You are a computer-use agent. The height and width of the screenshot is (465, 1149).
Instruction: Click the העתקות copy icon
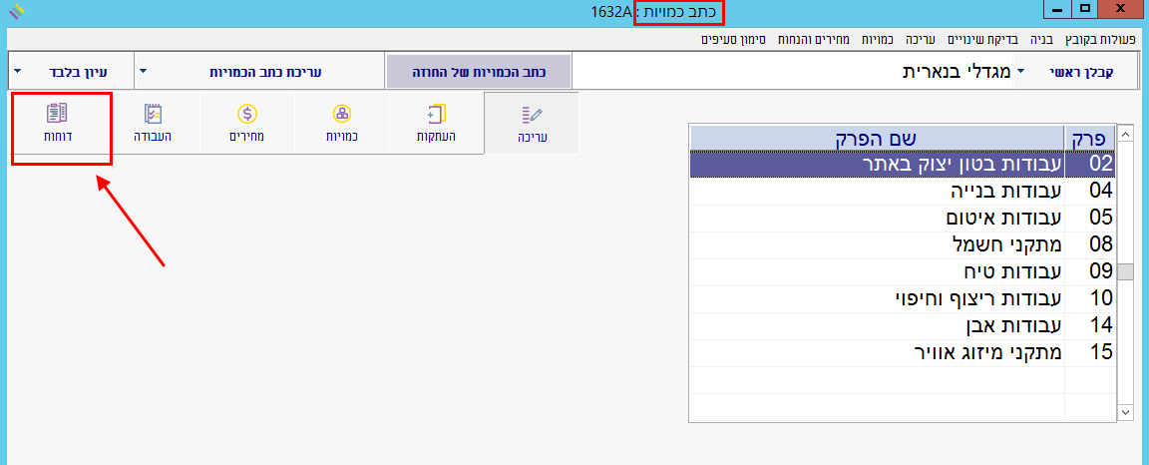436,113
